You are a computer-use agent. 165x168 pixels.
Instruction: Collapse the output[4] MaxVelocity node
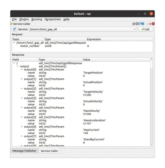(21, 107)
